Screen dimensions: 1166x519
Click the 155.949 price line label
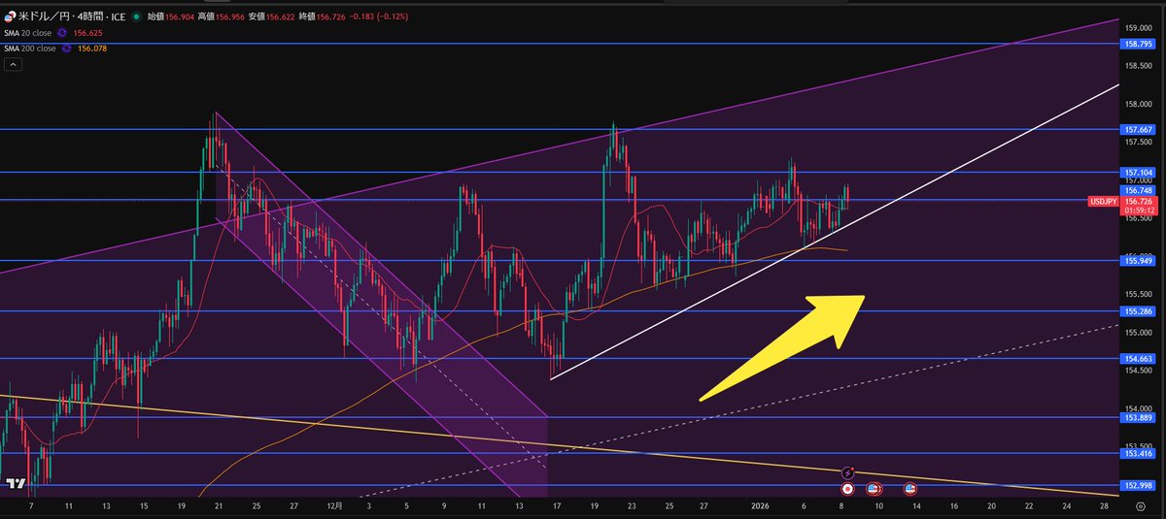(1139, 260)
